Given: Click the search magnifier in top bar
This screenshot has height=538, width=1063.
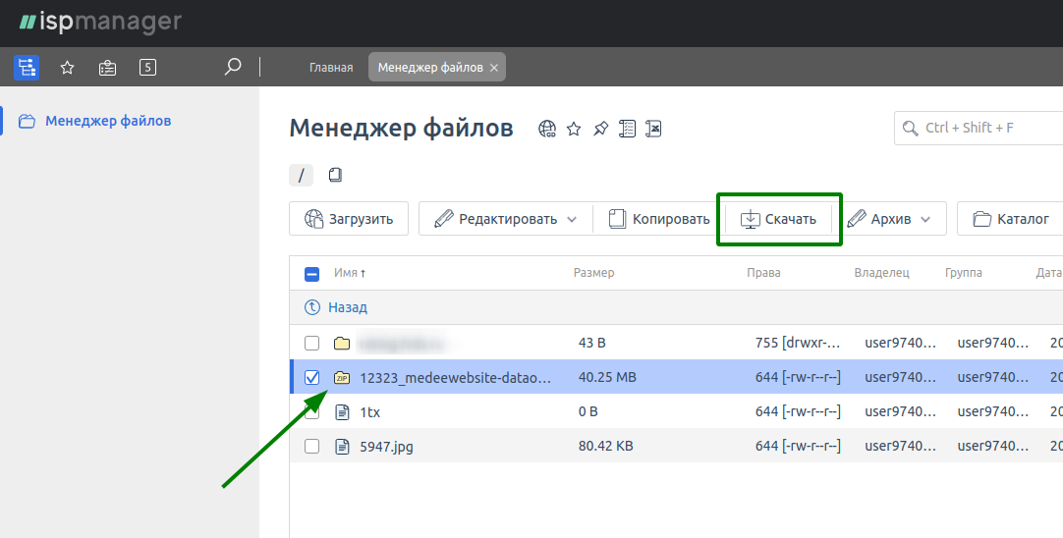Looking at the screenshot, I should [x=233, y=67].
